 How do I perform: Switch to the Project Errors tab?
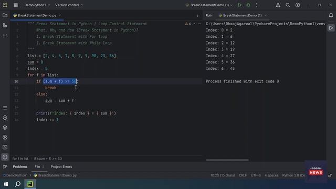point(61,167)
